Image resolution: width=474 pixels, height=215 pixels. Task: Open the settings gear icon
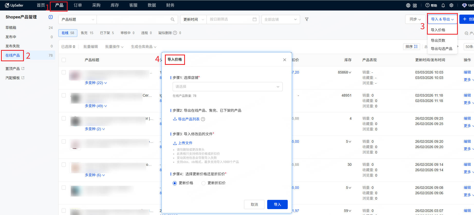pyautogui.click(x=451, y=5)
